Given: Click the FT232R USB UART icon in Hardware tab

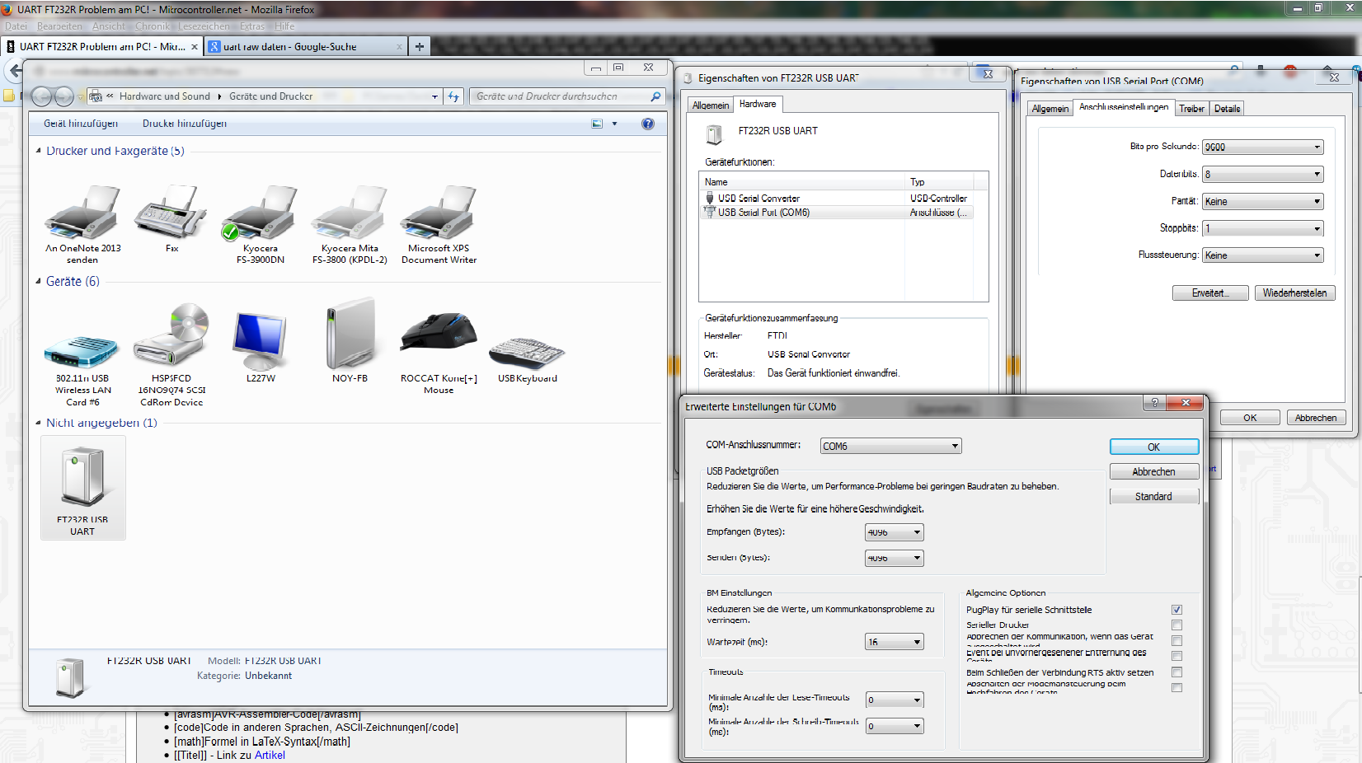Looking at the screenshot, I should (x=715, y=134).
